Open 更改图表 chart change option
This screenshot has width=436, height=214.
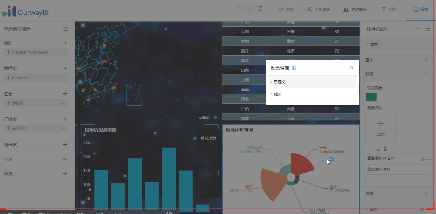pyautogui.click(x=355, y=10)
